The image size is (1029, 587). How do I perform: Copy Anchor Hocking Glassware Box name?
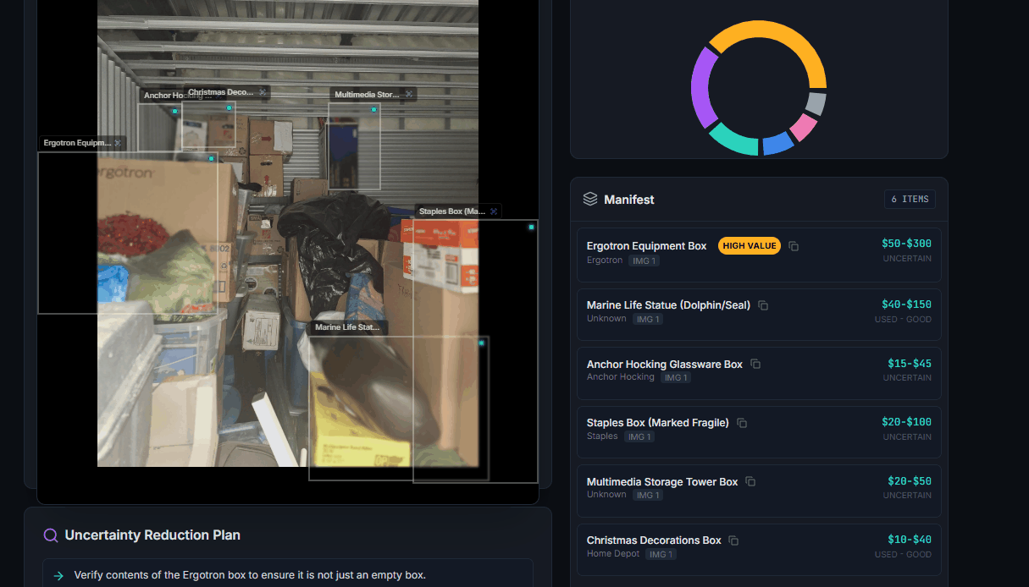click(755, 365)
